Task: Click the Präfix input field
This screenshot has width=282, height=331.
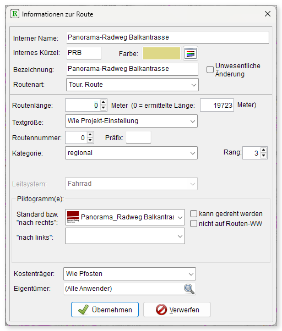Action: pyautogui.click(x=138, y=137)
